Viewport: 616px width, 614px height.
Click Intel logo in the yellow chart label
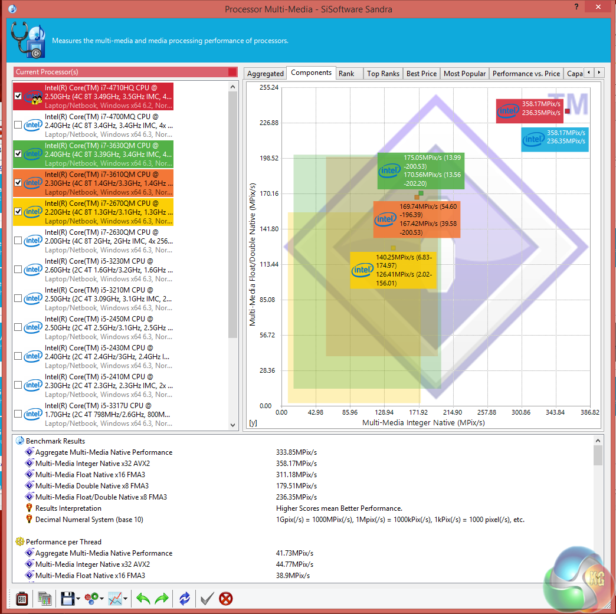tap(362, 270)
